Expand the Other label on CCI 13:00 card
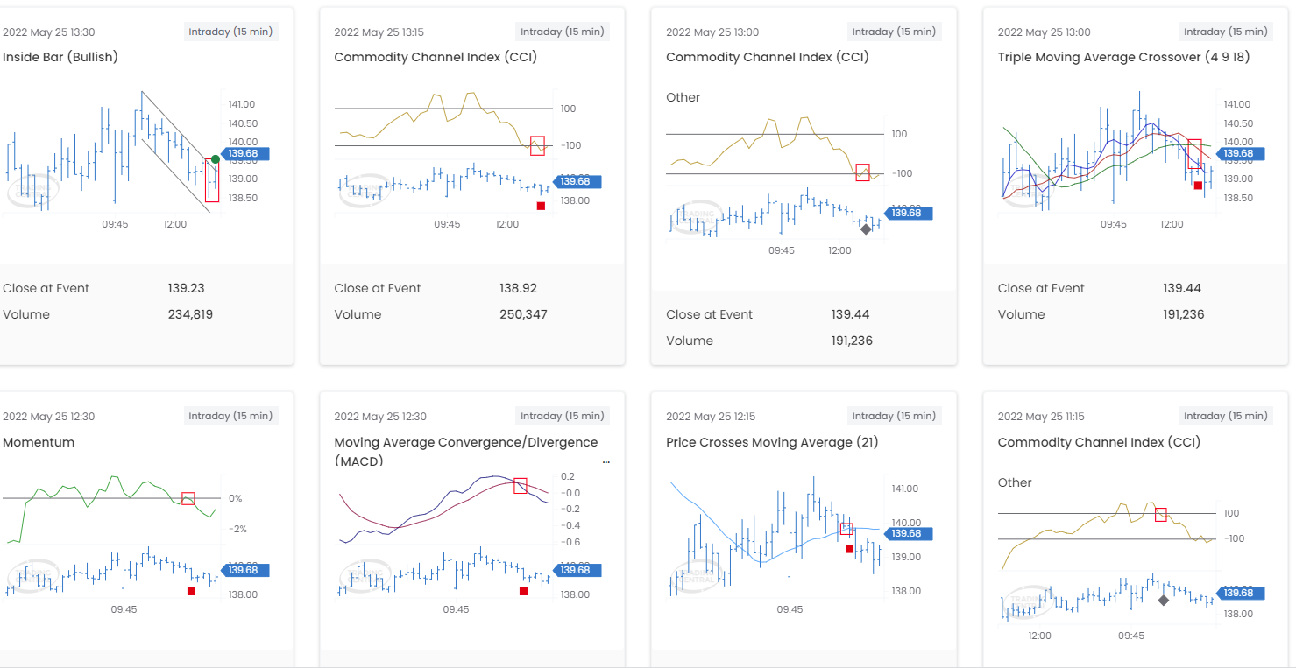This screenshot has height=668, width=1296. tap(683, 97)
